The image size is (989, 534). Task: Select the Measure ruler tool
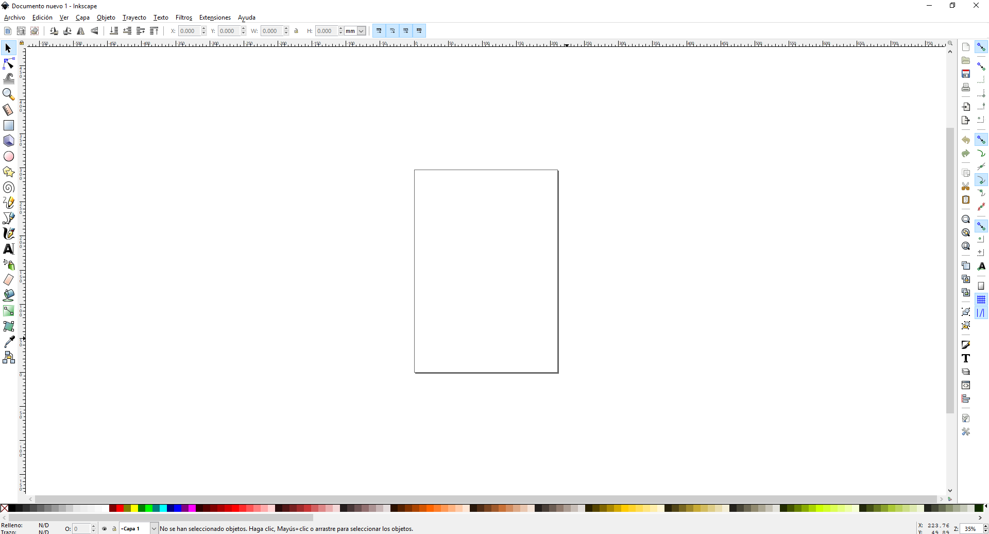coord(8,110)
